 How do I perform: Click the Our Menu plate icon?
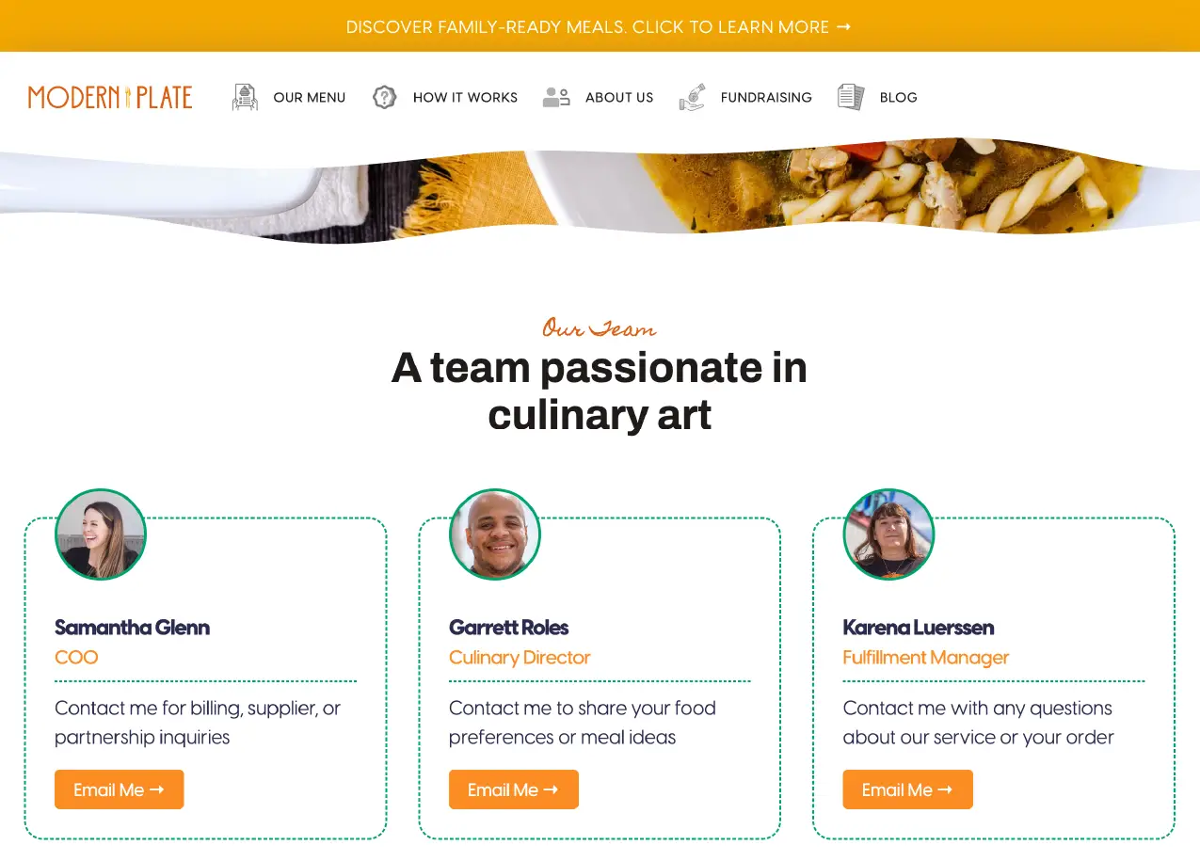[244, 96]
